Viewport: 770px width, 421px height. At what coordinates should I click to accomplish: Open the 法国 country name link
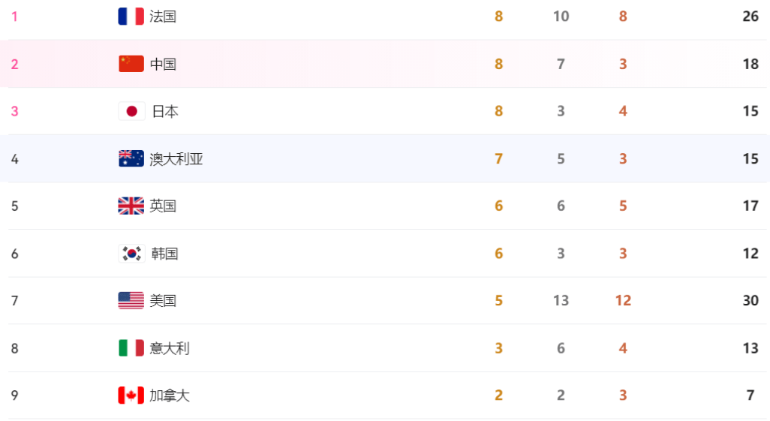coord(163,17)
